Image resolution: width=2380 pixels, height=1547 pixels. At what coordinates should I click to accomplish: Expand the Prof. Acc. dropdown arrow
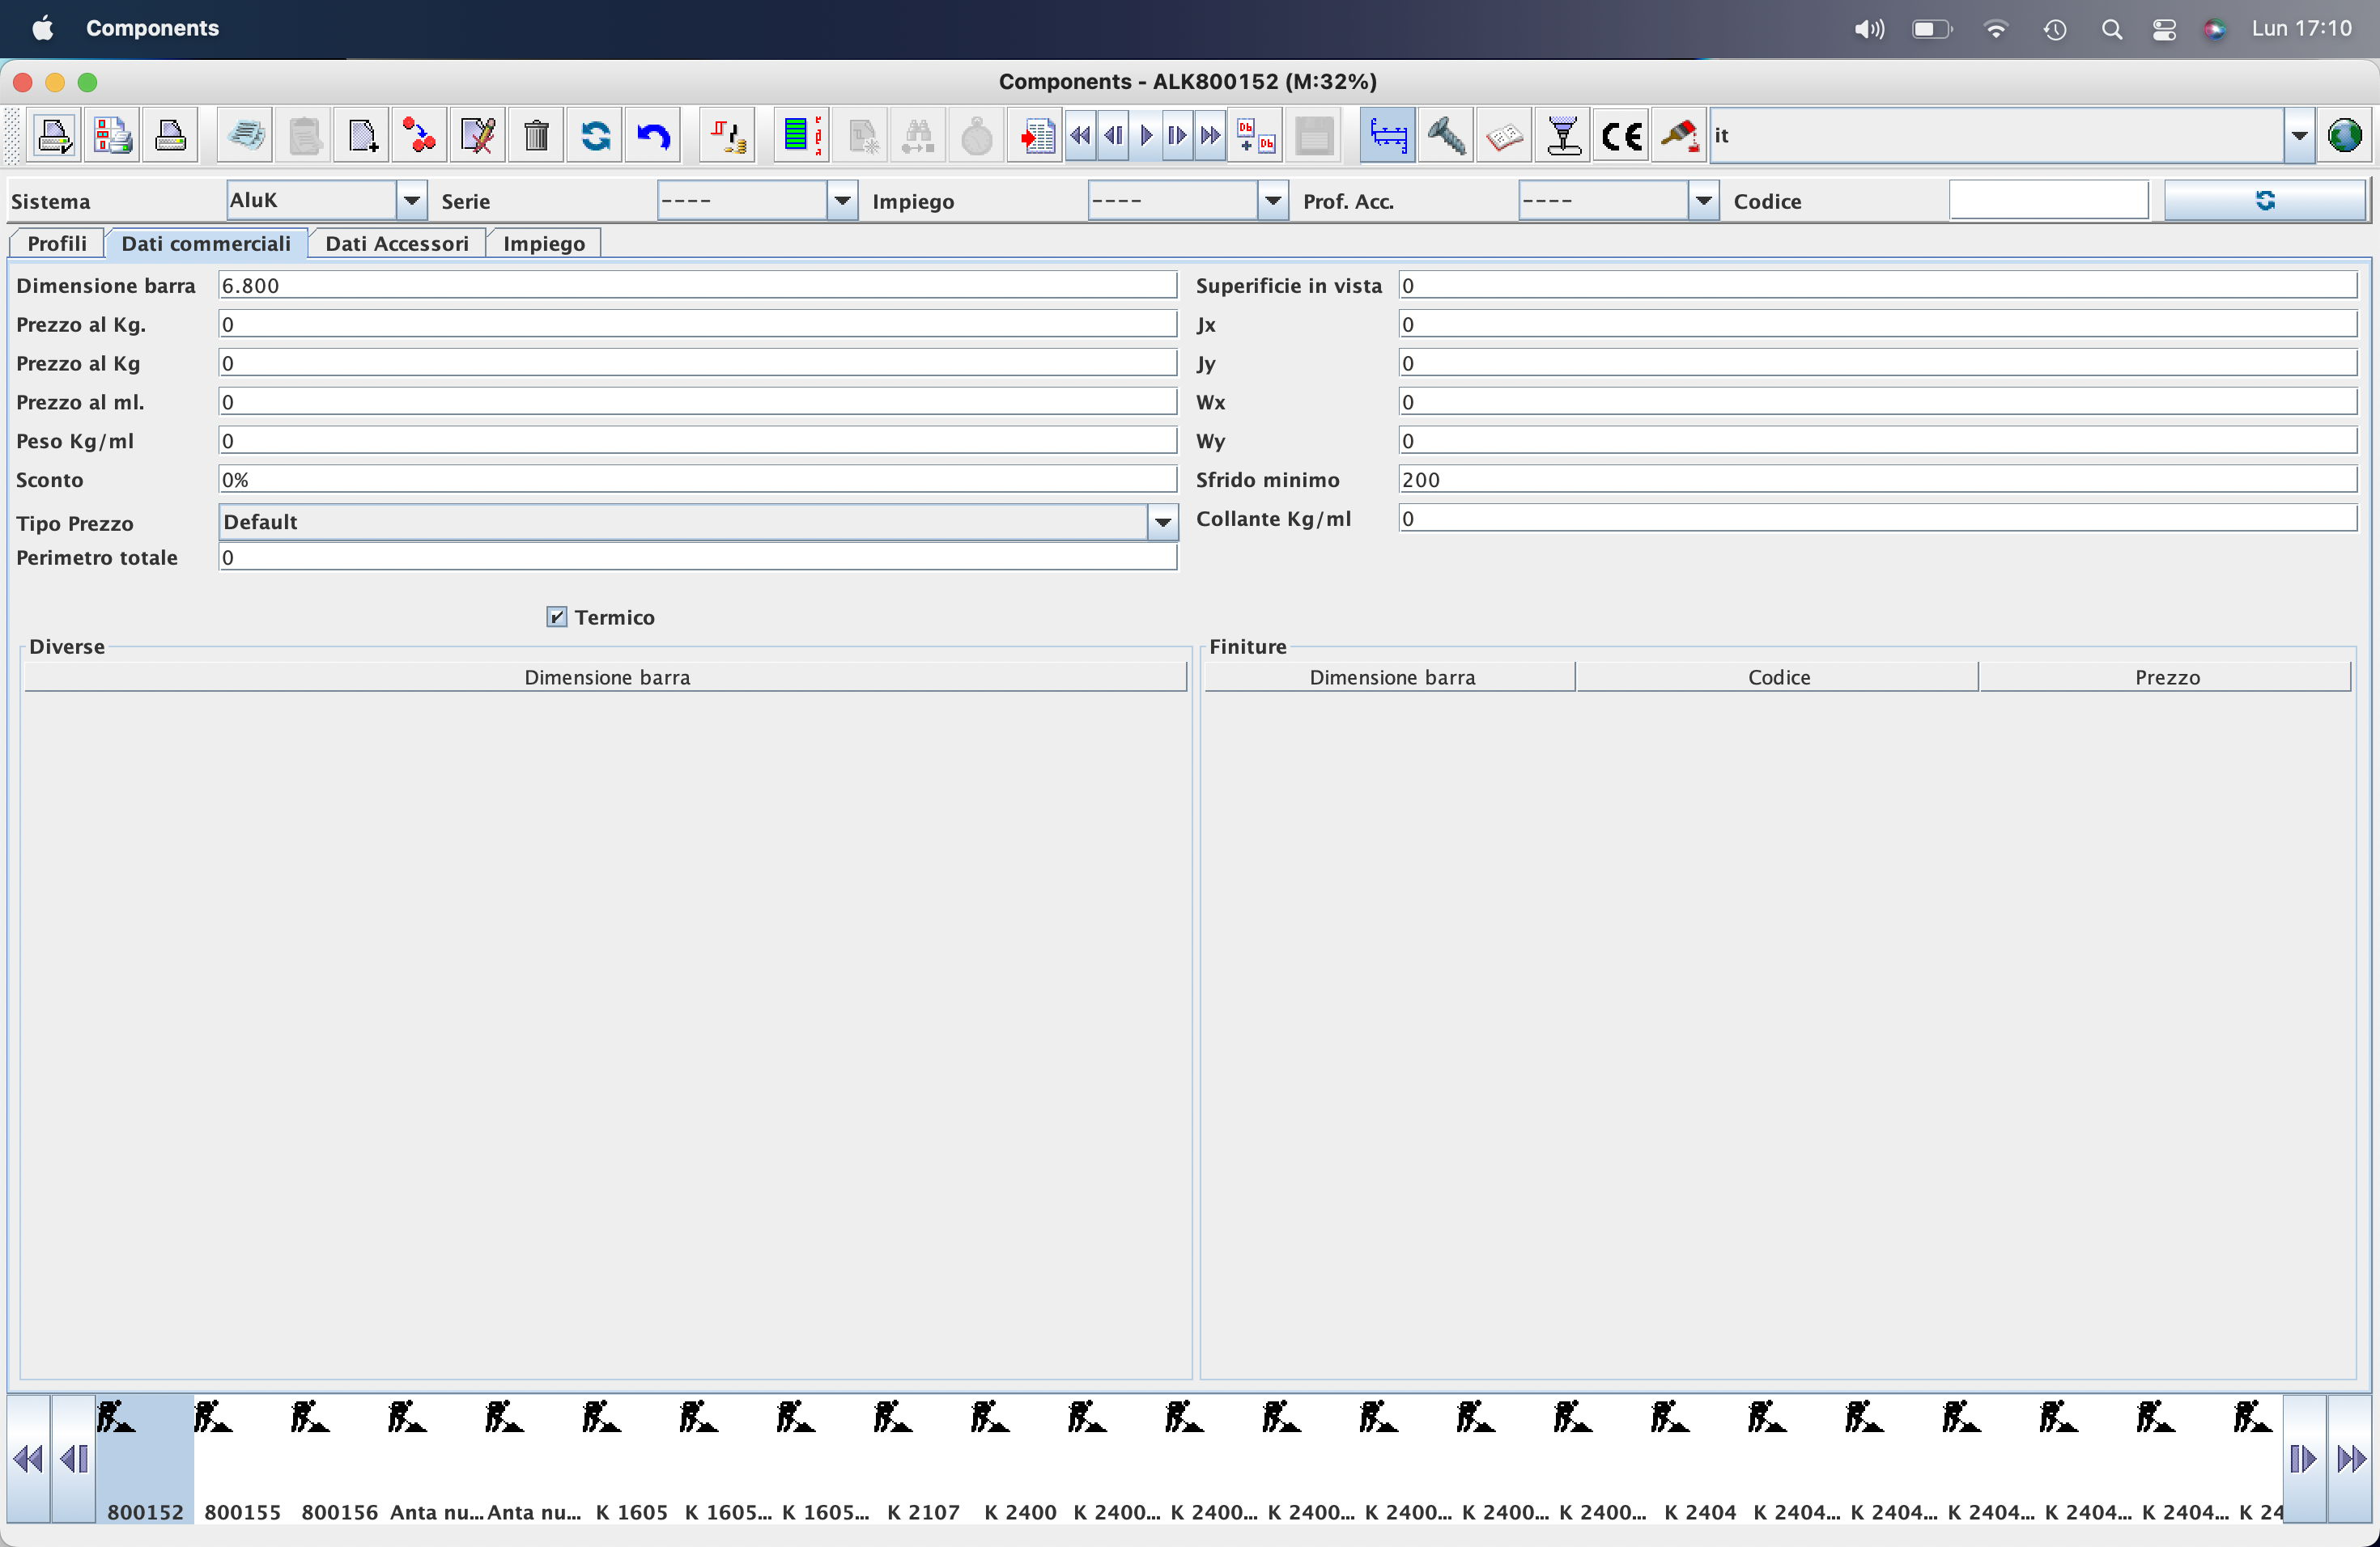(x=1704, y=201)
